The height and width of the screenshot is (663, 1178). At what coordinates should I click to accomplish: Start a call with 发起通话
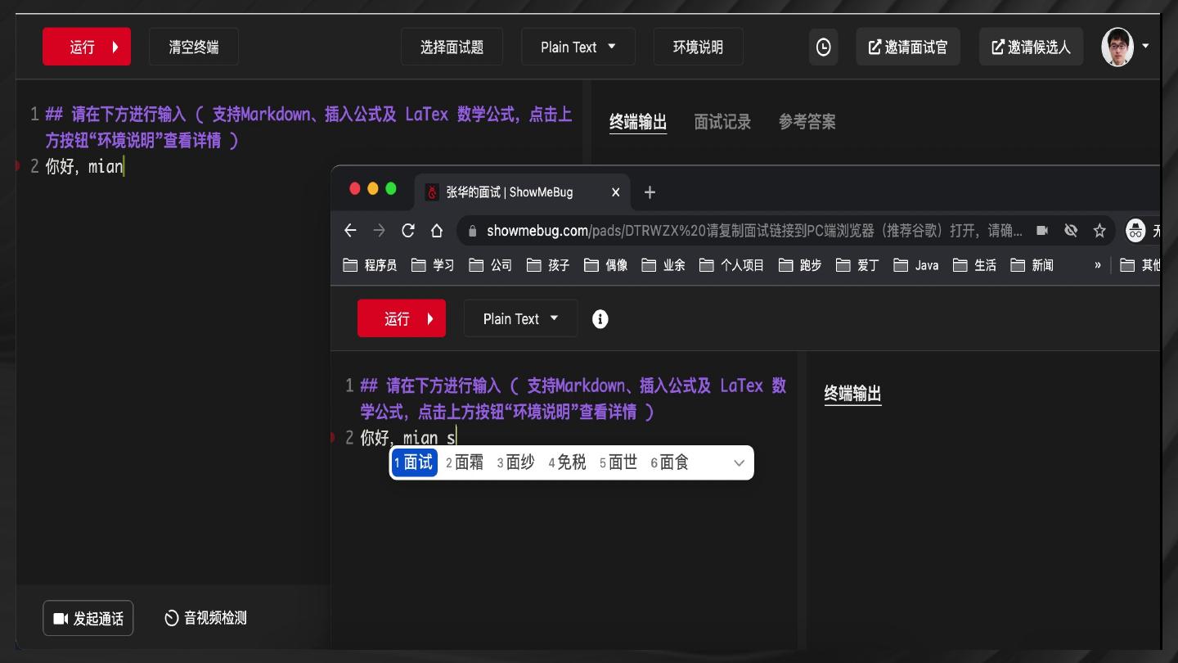coord(88,618)
